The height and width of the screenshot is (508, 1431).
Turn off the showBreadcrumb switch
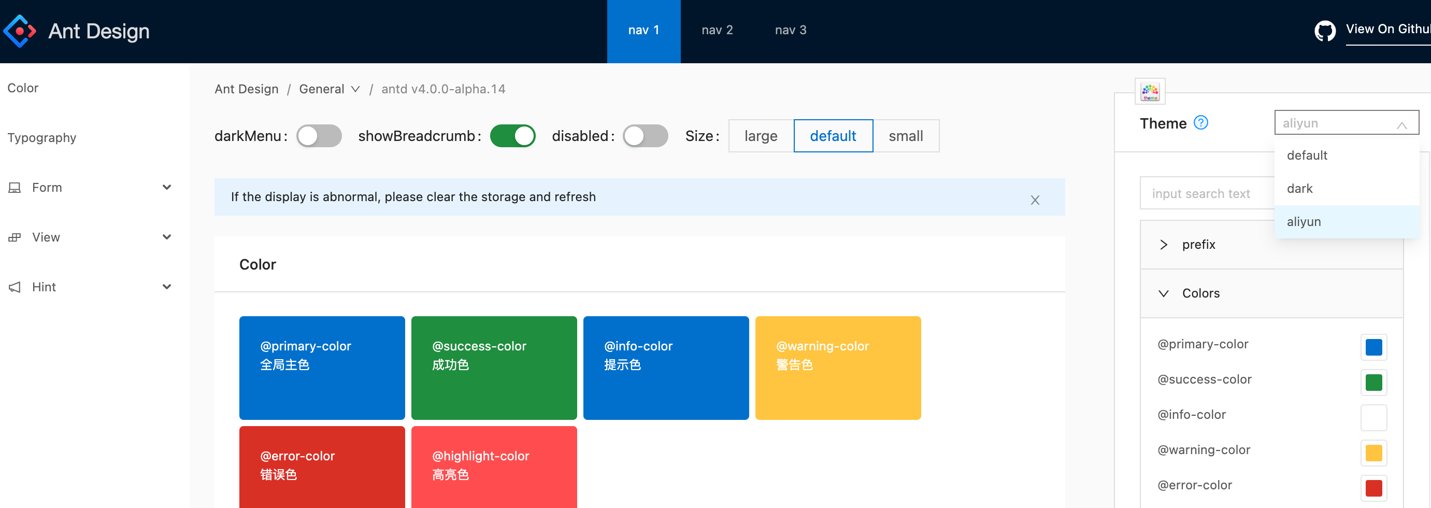512,136
